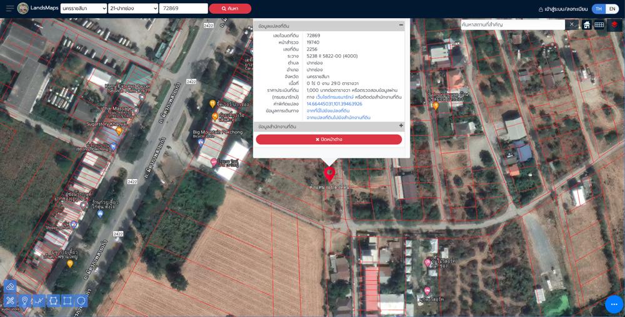Select the rectangle drawing tool

point(67,301)
